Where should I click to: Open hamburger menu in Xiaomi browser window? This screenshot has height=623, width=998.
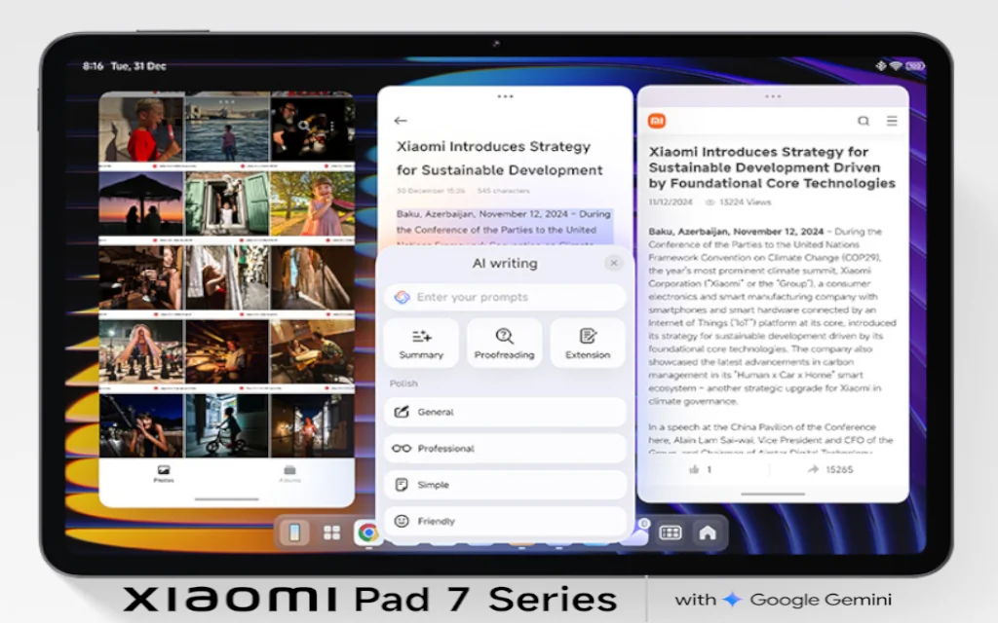coord(892,120)
